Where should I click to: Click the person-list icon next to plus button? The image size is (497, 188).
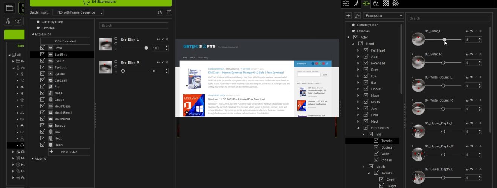(x=357, y=16)
